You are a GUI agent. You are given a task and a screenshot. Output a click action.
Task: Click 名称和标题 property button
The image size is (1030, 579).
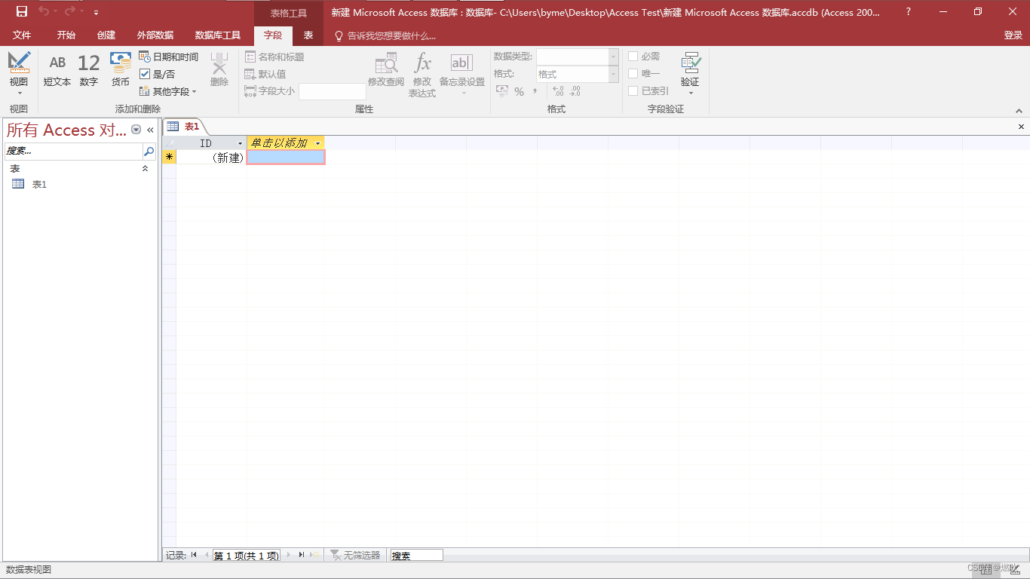pos(274,57)
